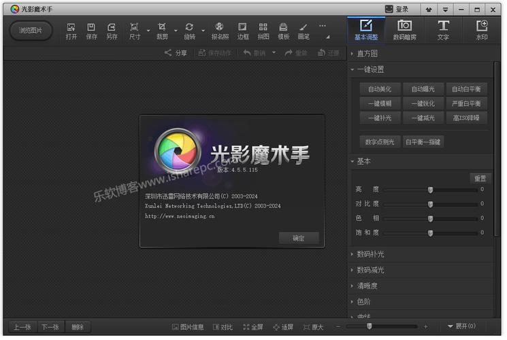The image size is (507, 340).
Task: Expand the 直方图 (Histogram) section
Action: click(367, 54)
